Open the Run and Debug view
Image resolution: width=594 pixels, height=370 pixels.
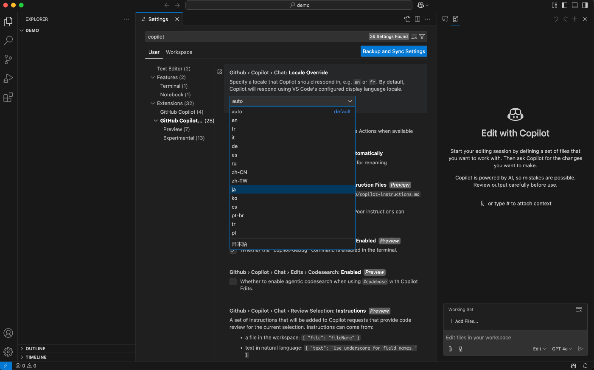coord(8,78)
